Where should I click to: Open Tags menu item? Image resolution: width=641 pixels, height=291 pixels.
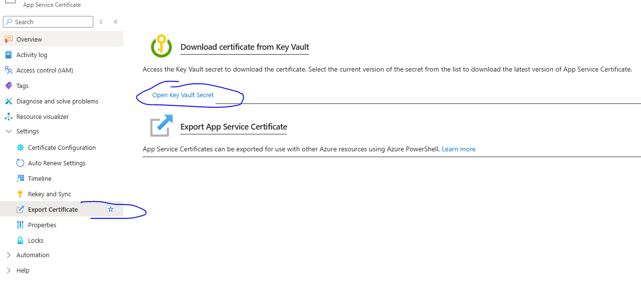click(61, 86)
